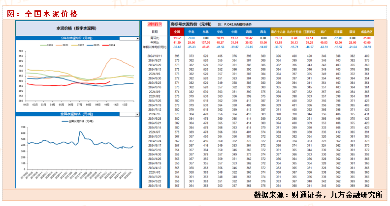Click the 返回首页 link

pyautogui.click(x=155, y=24)
